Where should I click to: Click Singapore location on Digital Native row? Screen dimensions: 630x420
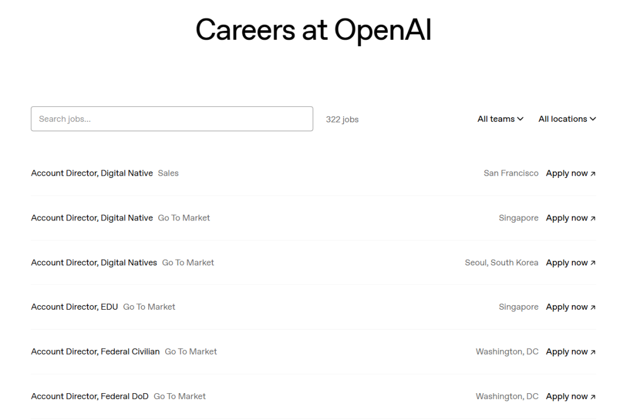point(519,218)
